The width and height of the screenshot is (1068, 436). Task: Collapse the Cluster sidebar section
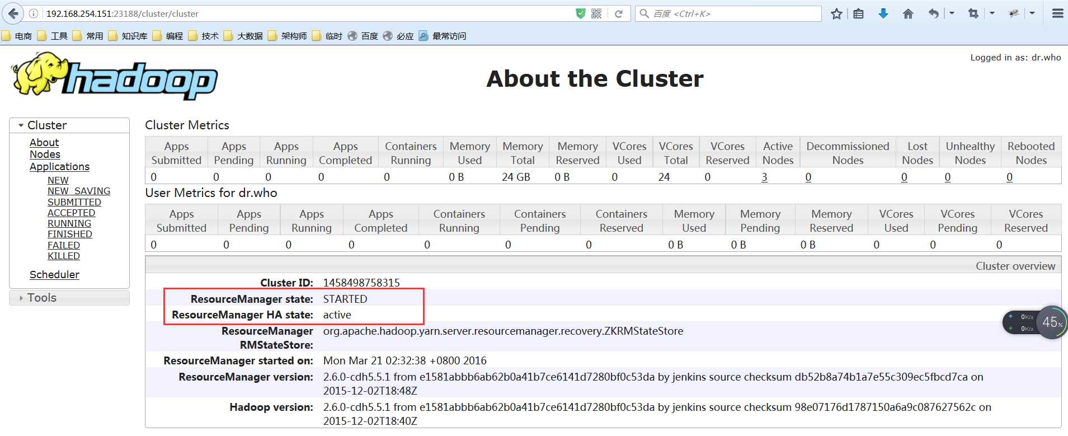pyautogui.click(x=69, y=125)
